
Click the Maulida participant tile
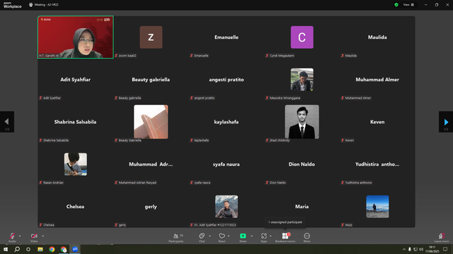click(377, 37)
